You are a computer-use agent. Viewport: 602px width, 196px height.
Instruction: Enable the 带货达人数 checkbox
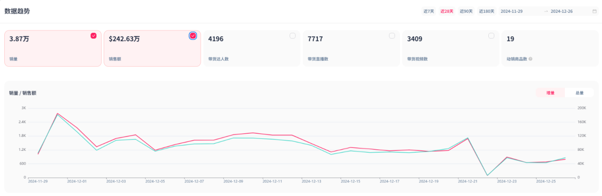292,36
